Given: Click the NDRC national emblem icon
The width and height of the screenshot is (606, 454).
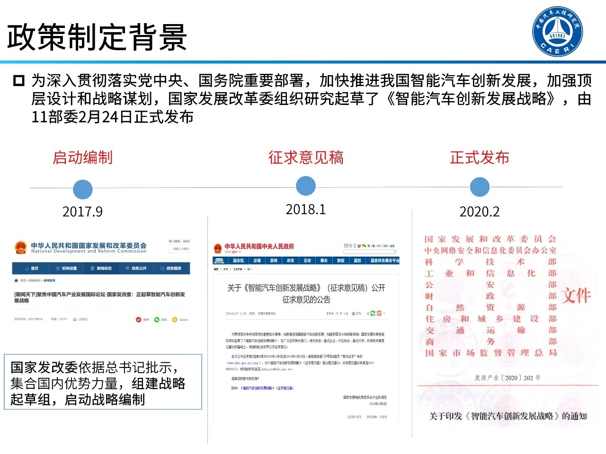Looking at the screenshot, I should (20, 248).
